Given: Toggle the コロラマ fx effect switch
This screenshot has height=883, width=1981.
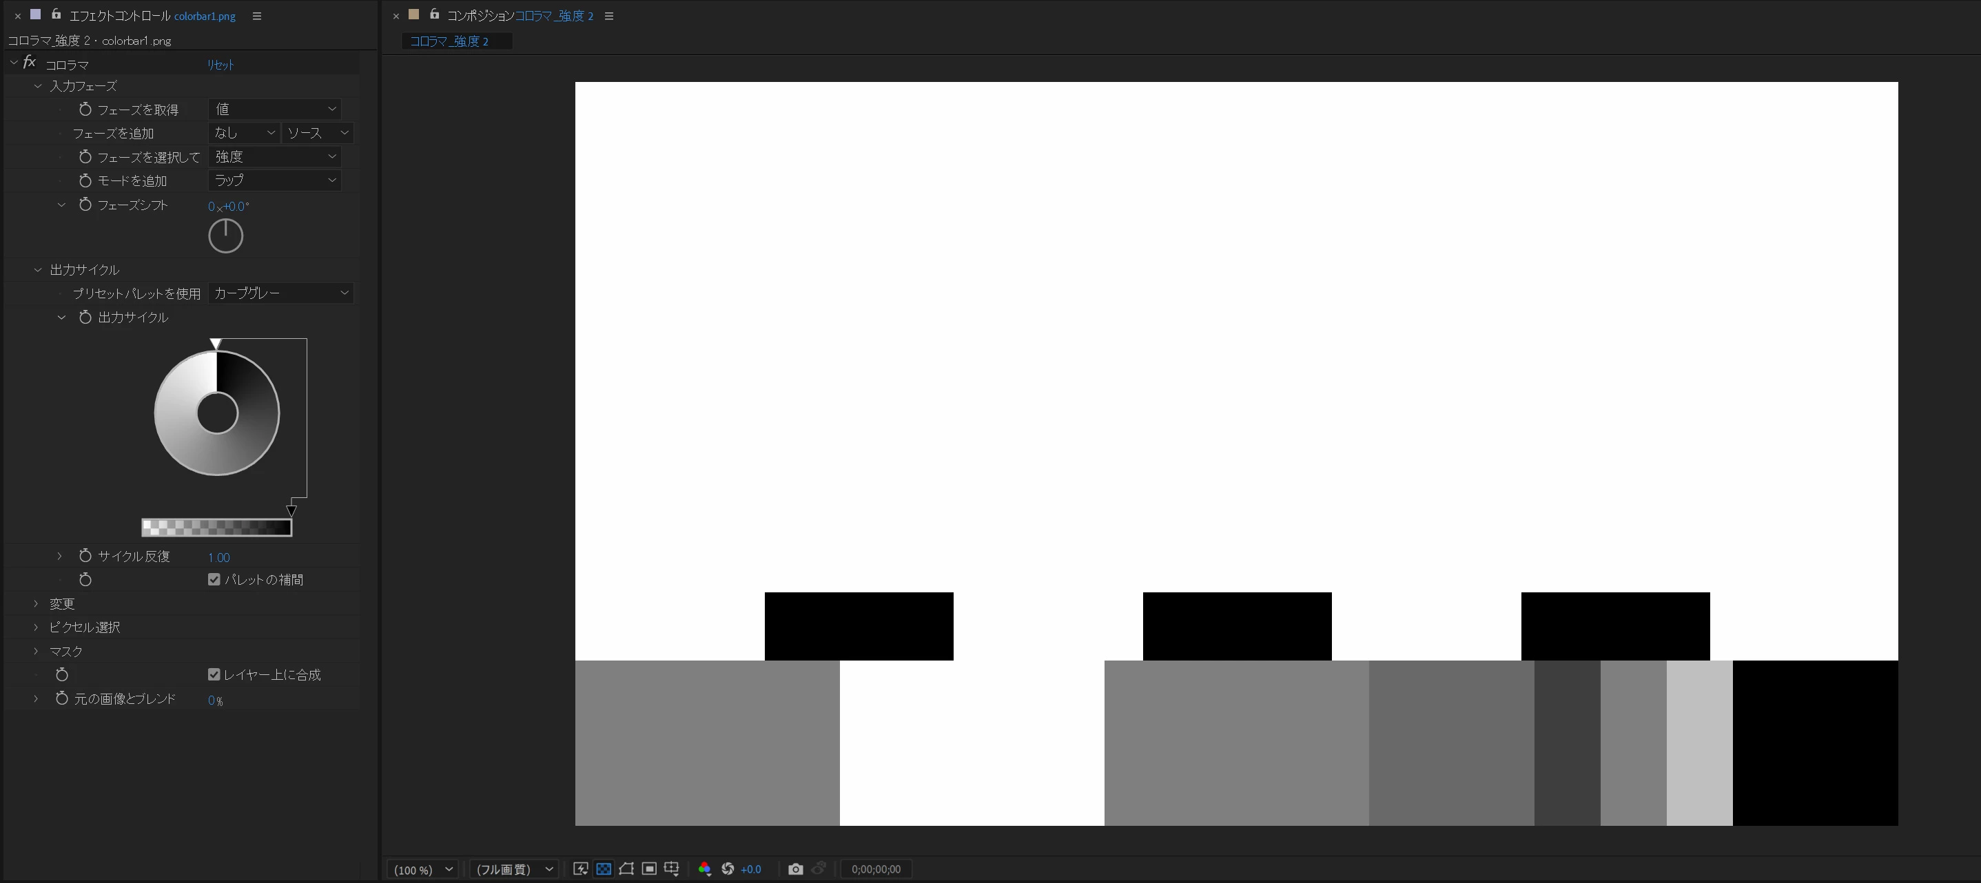Looking at the screenshot, I should point(30,63).
